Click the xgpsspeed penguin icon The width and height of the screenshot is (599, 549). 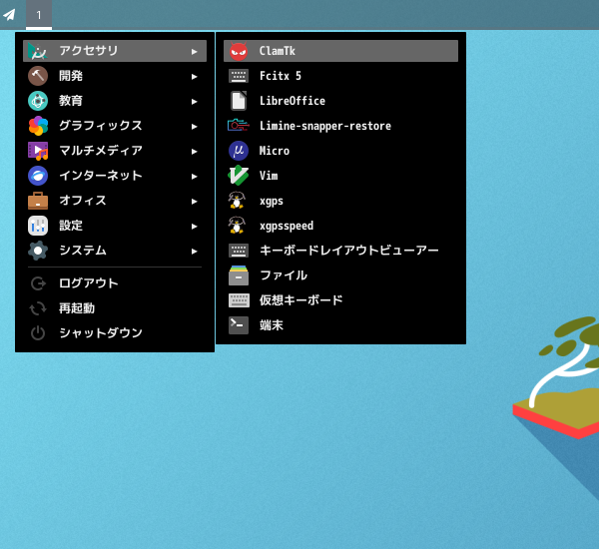237,226
